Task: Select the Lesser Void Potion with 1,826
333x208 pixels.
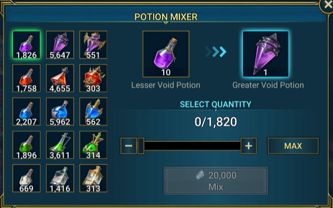Action: [x=27, y=44]
